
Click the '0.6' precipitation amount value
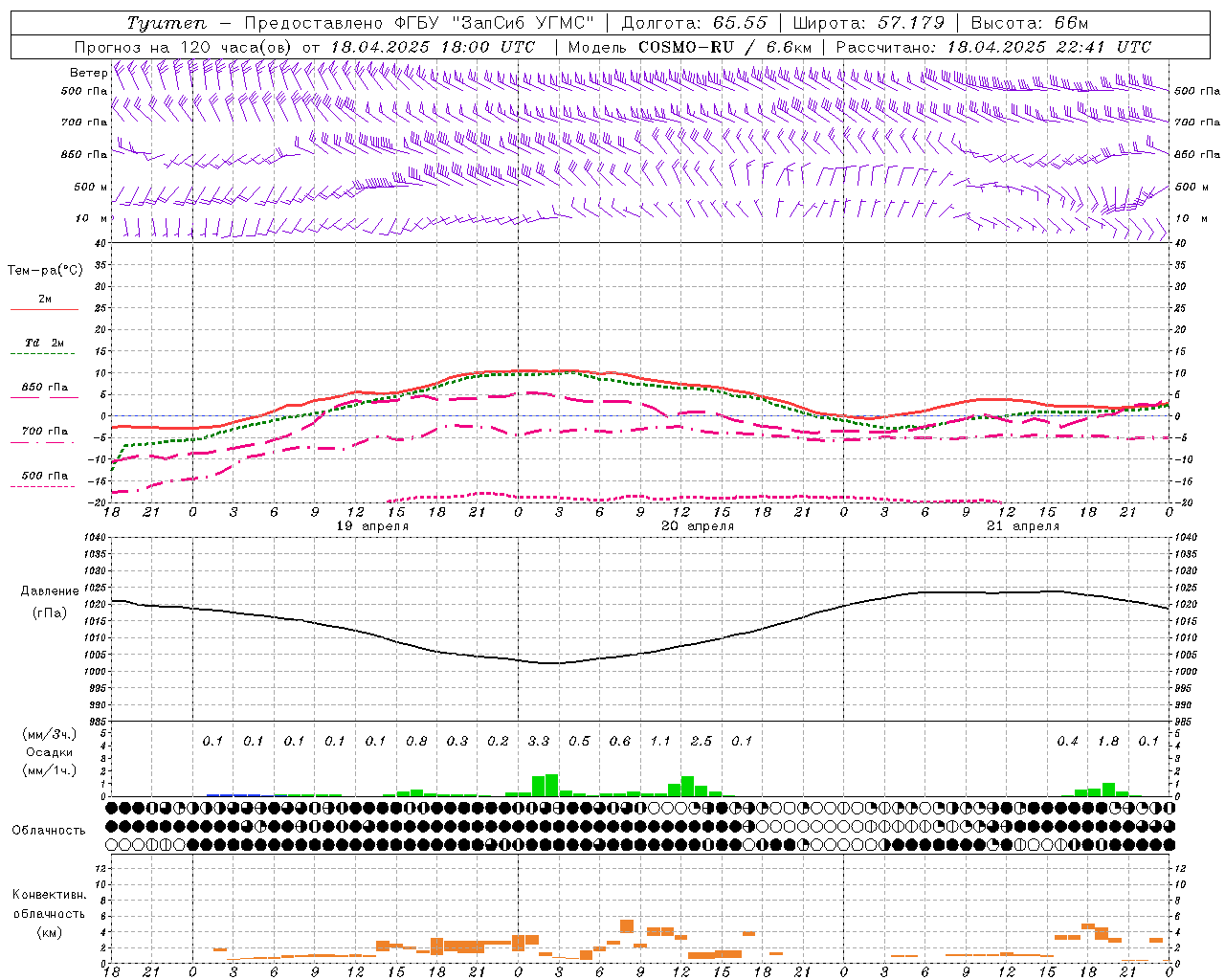point(620,741)
